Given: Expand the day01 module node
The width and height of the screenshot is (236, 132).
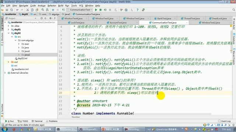Looking at the screenshot, I should tap(8, 29).
